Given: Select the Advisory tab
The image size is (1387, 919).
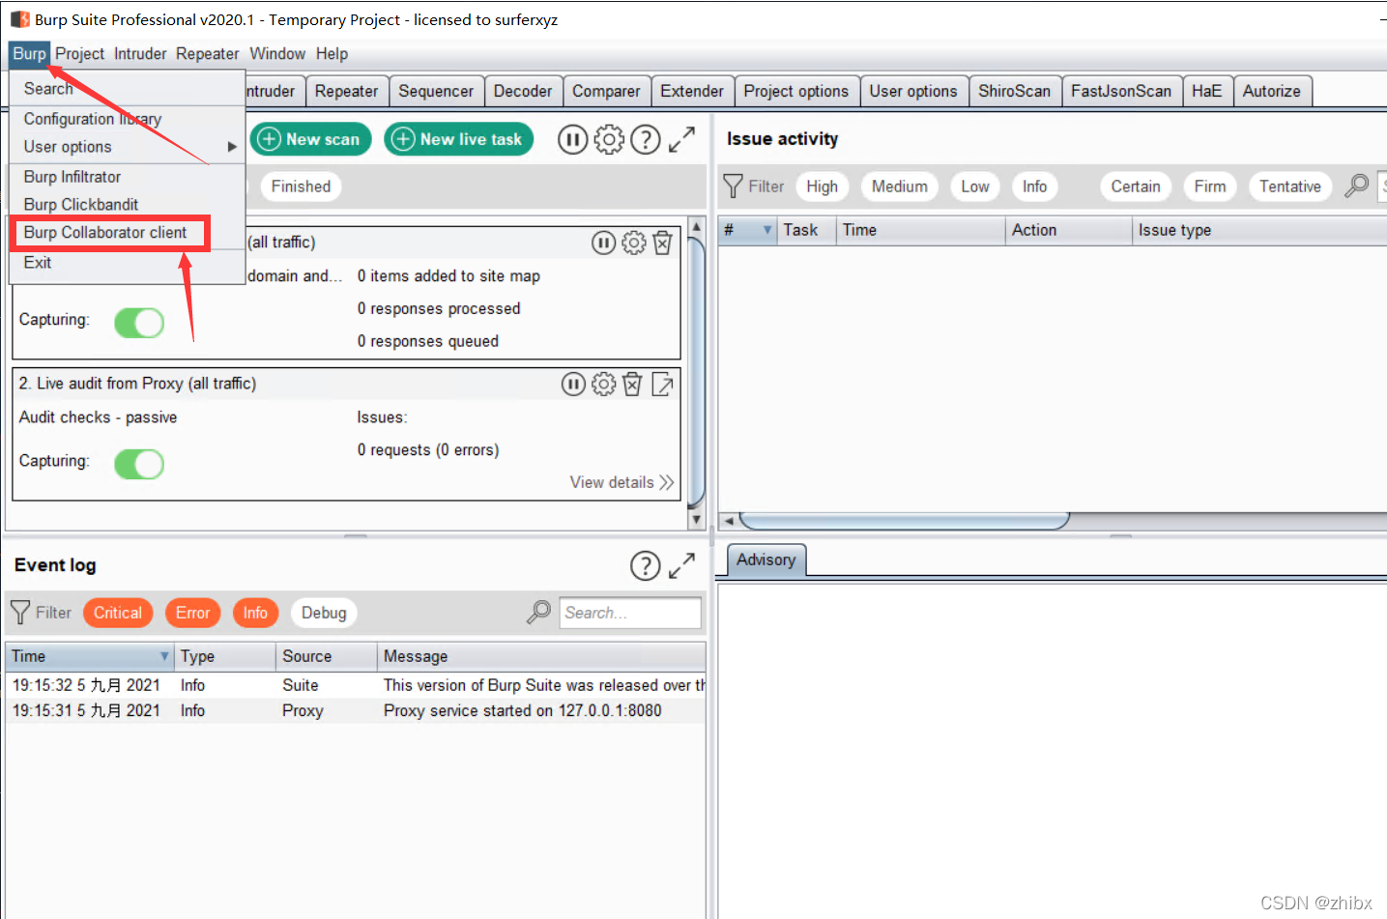Looking at the screenshot, I should [x=766, y=560].
